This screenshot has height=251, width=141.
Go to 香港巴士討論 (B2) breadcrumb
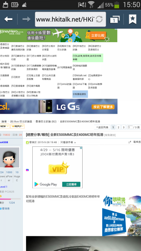pos(46,122)
